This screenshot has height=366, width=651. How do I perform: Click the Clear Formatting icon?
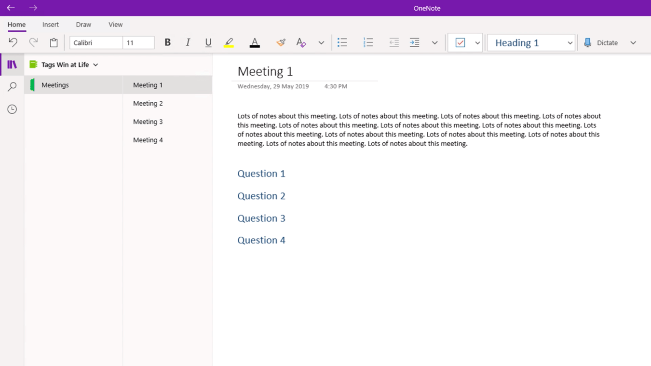[300, 42]
